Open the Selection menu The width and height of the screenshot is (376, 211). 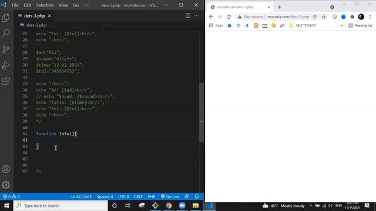click(x=45, y=5)
